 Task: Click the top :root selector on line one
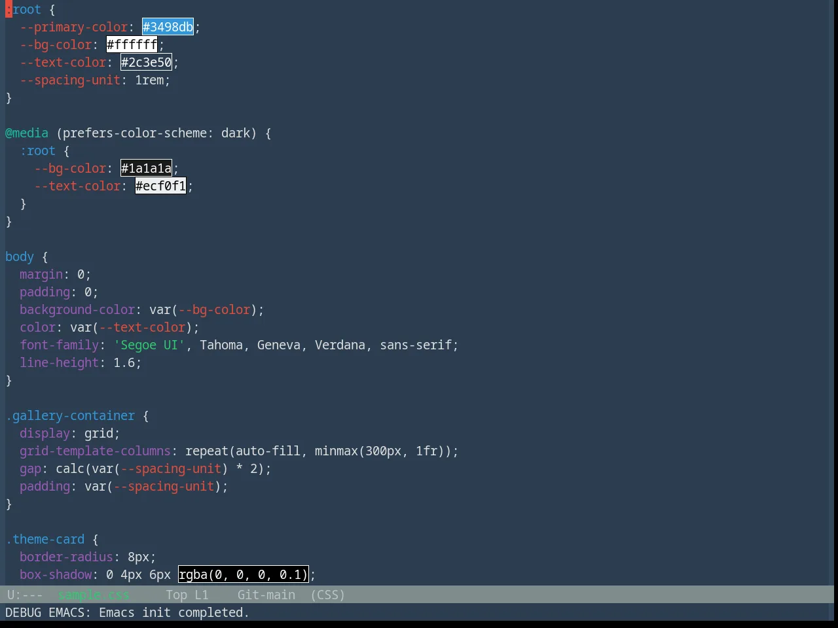(x=24, y=9)
